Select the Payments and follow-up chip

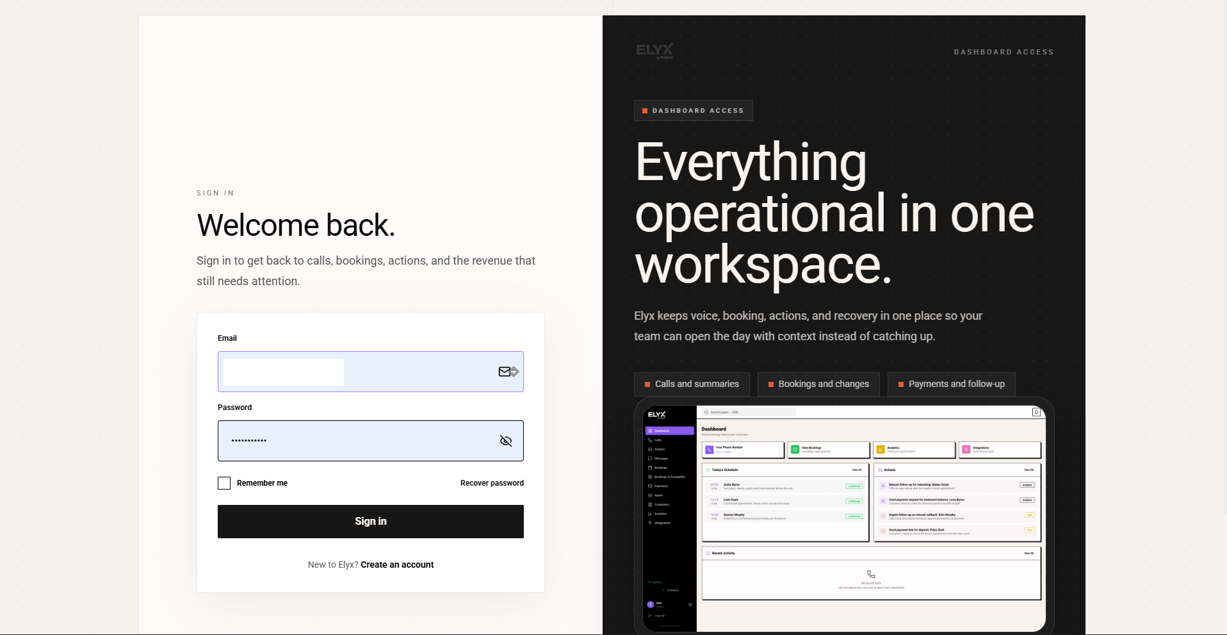coord(951,384)
